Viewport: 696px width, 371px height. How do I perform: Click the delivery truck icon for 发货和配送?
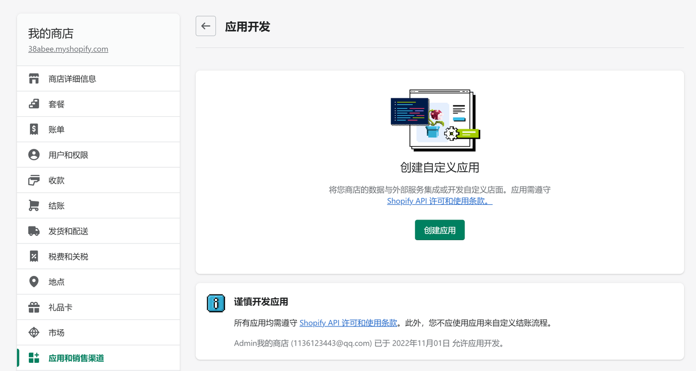click(x=34, y=231)
